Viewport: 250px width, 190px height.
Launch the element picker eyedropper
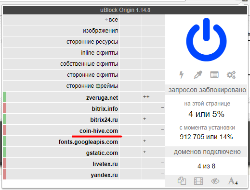pos(198,75)
